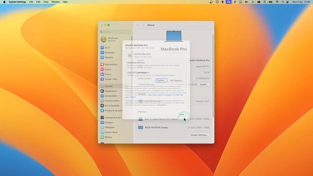This screenshot has height=176, width=313.
Task: Click the battery status menu bar icon
Action: click(x=270, y=2)
